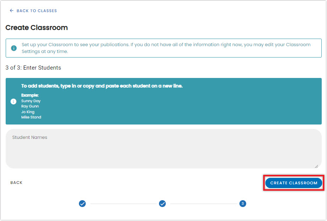327x221 pixels.
Task: Click the Create Classroom page heading
Action: pos(37,28)
